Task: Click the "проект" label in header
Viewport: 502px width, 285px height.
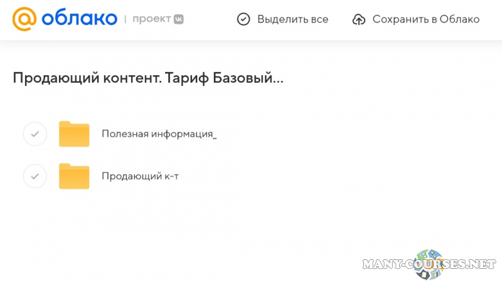Action: click(x=151, y=19)
